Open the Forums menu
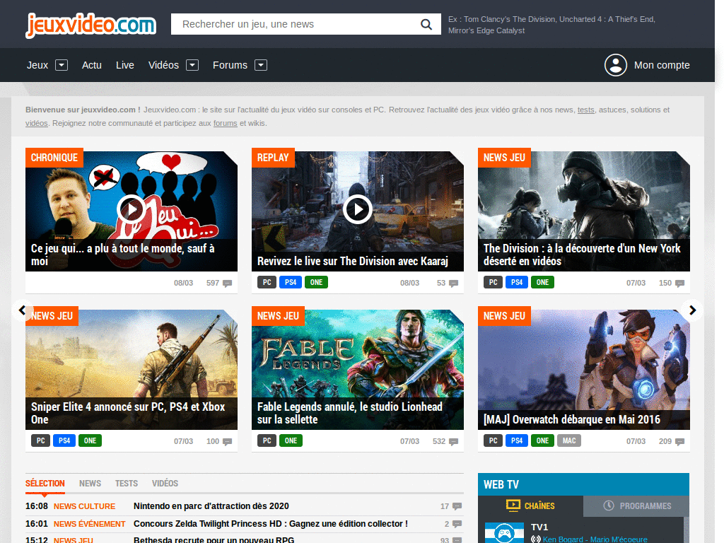The image size is (724, 543). point(230,65)
